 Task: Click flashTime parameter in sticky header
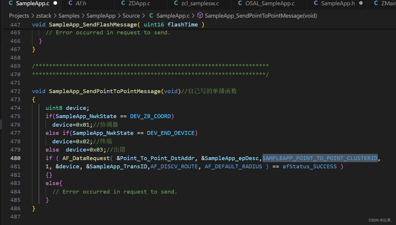tap(182, 24)
